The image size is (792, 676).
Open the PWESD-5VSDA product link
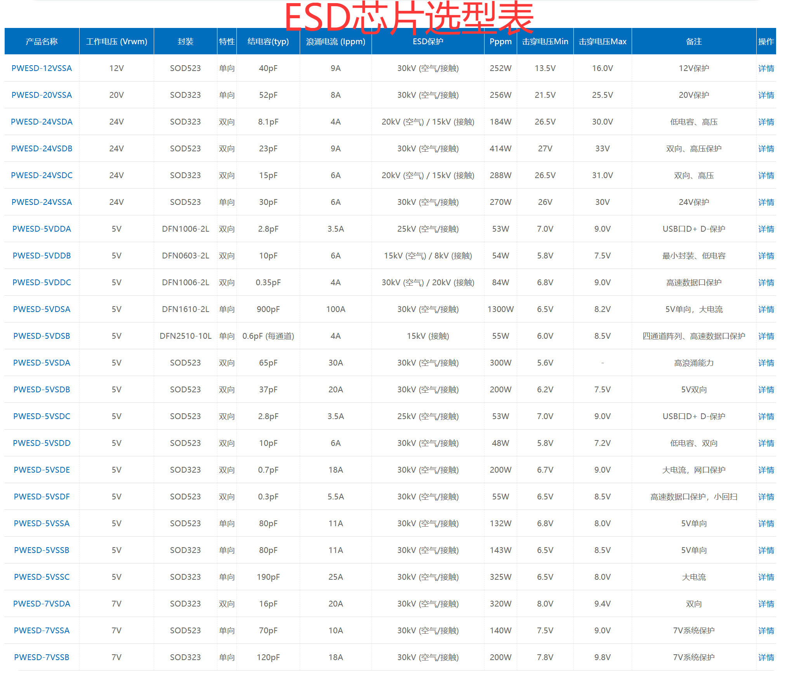[x=42, y=363]
